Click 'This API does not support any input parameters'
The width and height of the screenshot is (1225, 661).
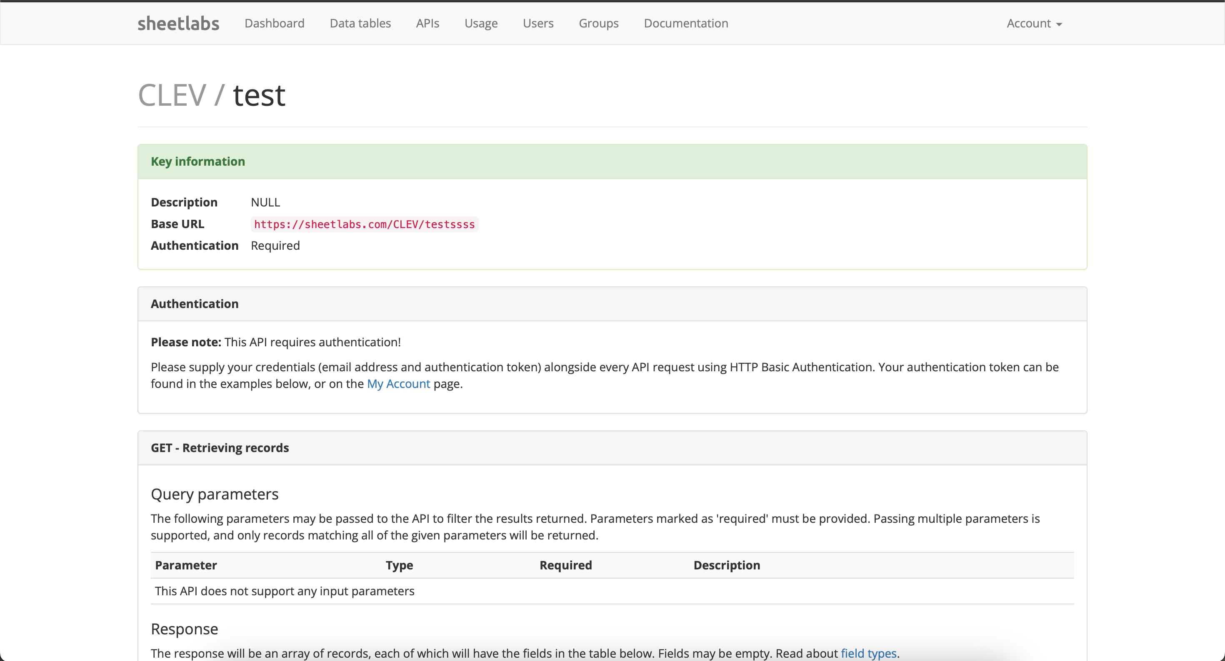(x=284, y=591)
